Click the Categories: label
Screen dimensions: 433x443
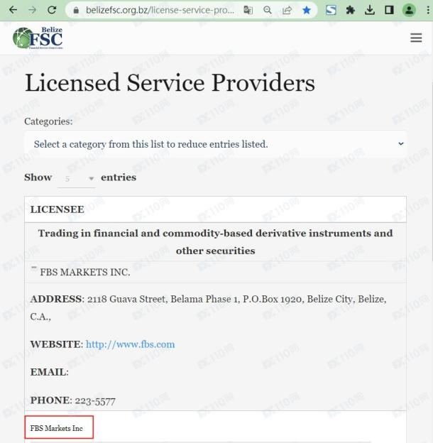tap(48, 121)
